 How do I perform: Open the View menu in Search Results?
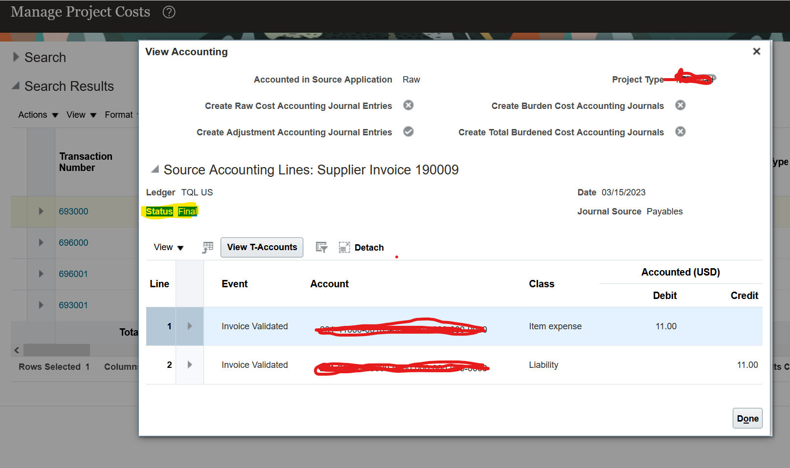pyautogui.click(x=81, y=115)
